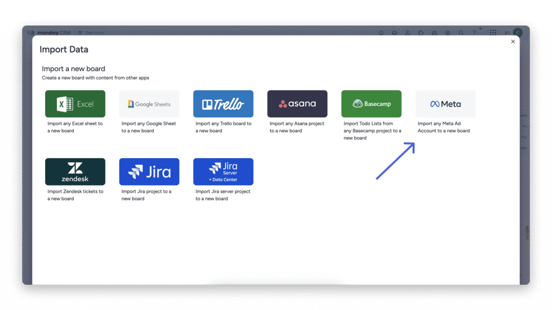Close the Import Data dialog

click(513, 41)
